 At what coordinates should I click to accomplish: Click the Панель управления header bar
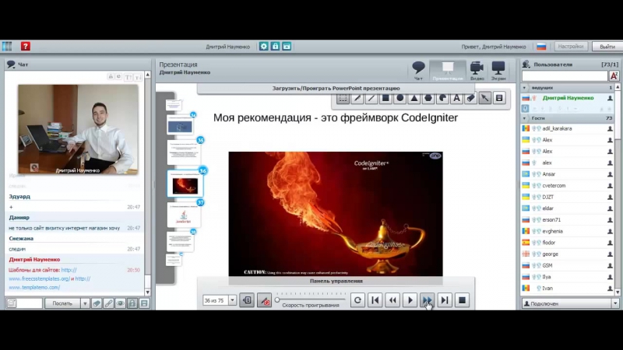[x=336, y=281]
